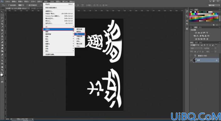Image resolution: width=221 pixels, height=121 pixels.
Task: Add a Brightness/Contrast adjustment
Action: point(196,33)
